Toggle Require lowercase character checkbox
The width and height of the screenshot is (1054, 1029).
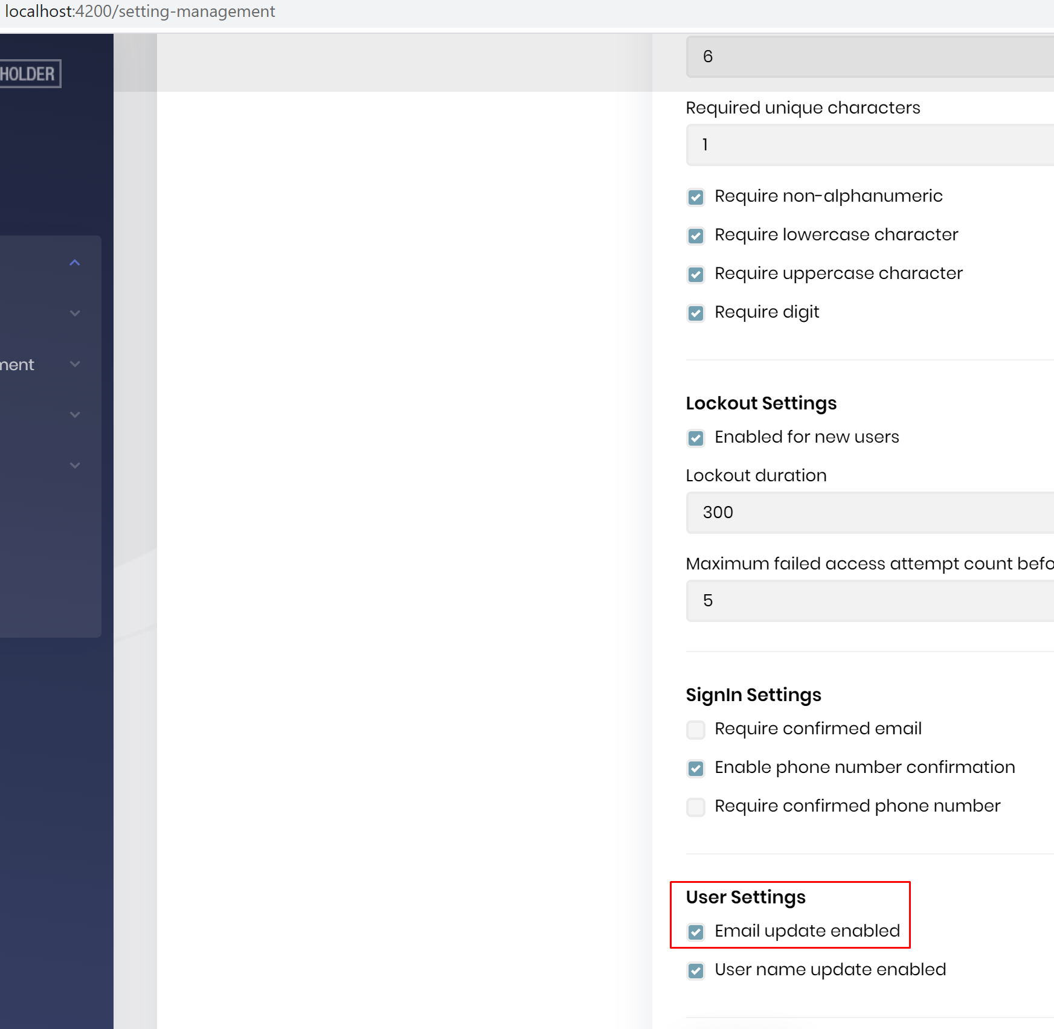click(696, 236)
